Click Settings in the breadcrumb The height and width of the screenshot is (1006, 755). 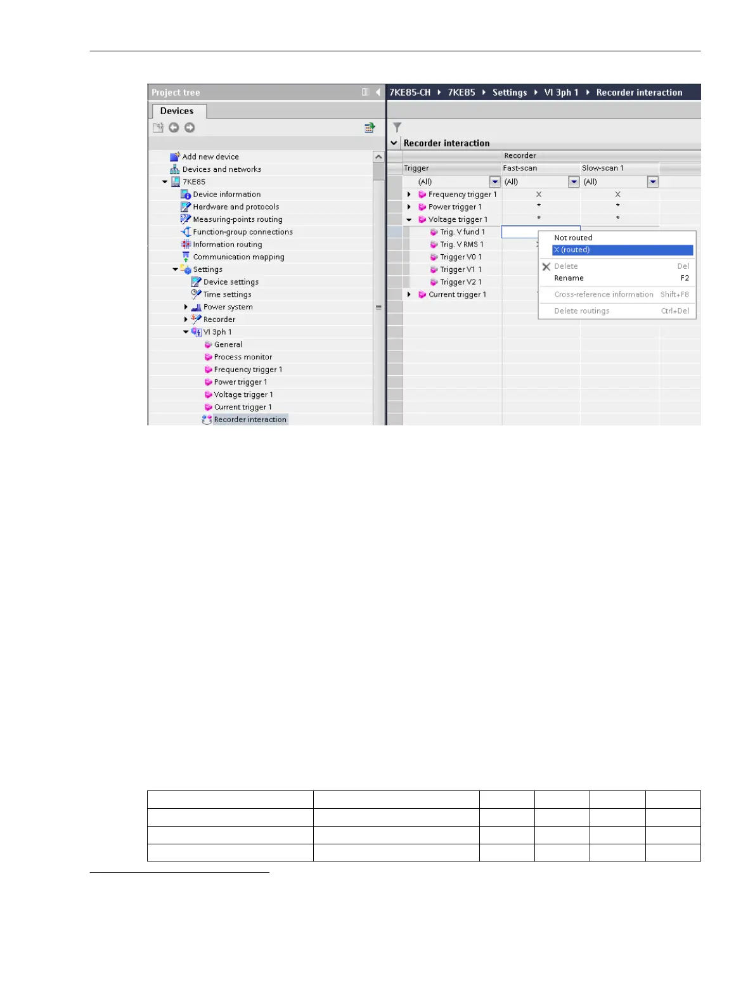click(510, 93)
